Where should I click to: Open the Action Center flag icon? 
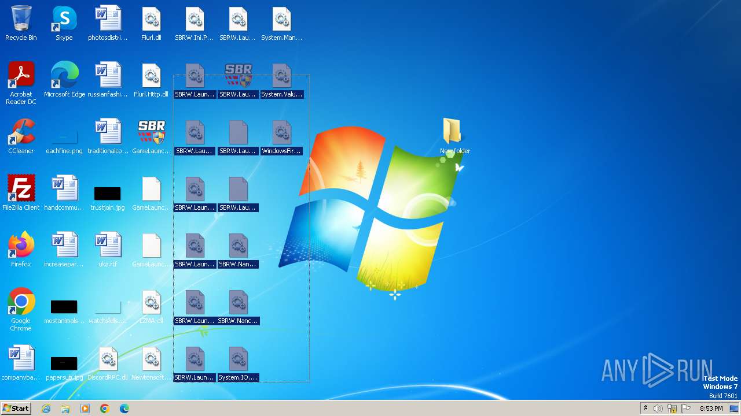[686, 408]
